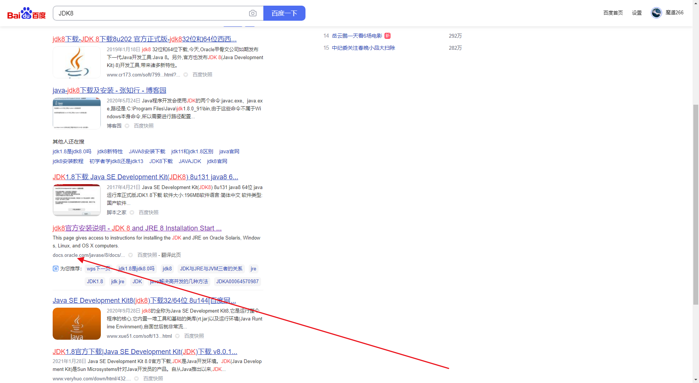Viewport: 699px width, 383px height.
Task: Search related query JAVA8安装下载
Action: point(147,151)
